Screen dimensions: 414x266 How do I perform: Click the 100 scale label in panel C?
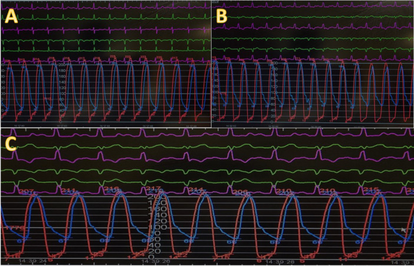159,227
